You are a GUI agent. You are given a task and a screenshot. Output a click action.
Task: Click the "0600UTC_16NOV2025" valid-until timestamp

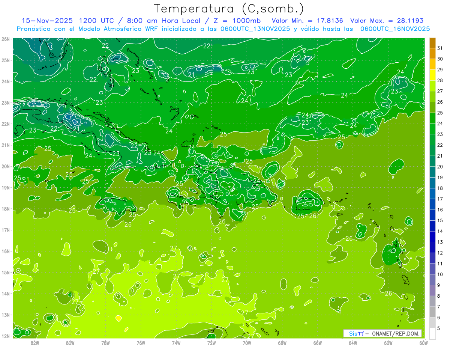[x=395, y=29]
